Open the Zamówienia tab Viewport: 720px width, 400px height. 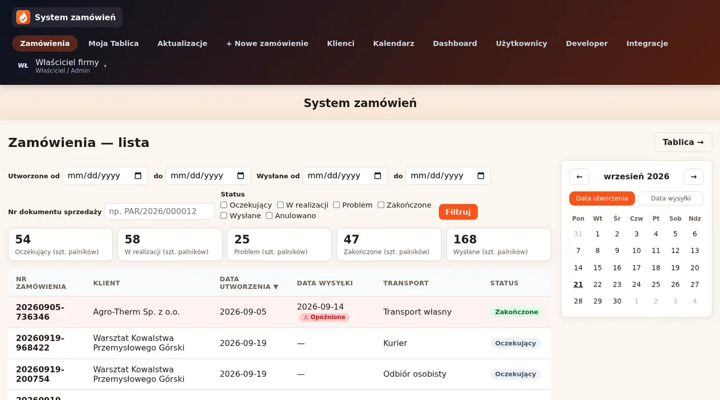(45, 43)
